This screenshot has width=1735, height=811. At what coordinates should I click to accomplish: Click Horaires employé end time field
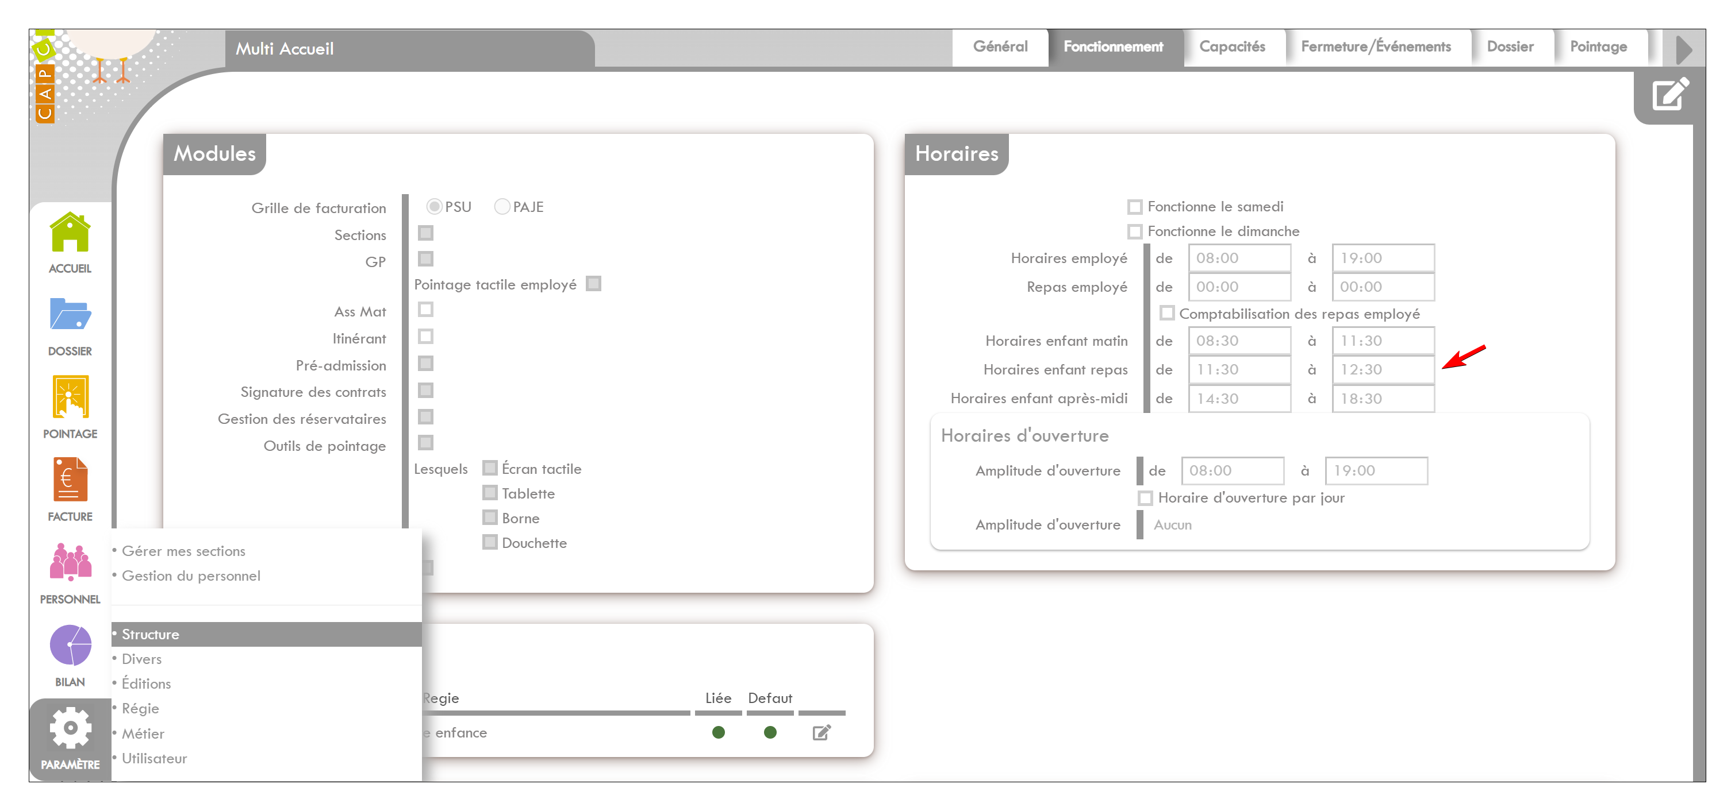(1383, 258)
